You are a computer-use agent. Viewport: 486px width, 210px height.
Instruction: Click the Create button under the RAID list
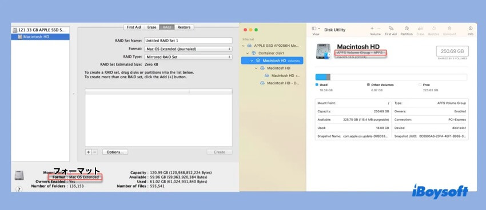coord(220,152)
